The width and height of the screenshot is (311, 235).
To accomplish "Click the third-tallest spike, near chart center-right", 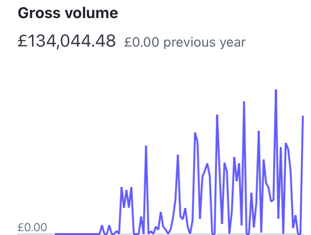I will point(217,116).
